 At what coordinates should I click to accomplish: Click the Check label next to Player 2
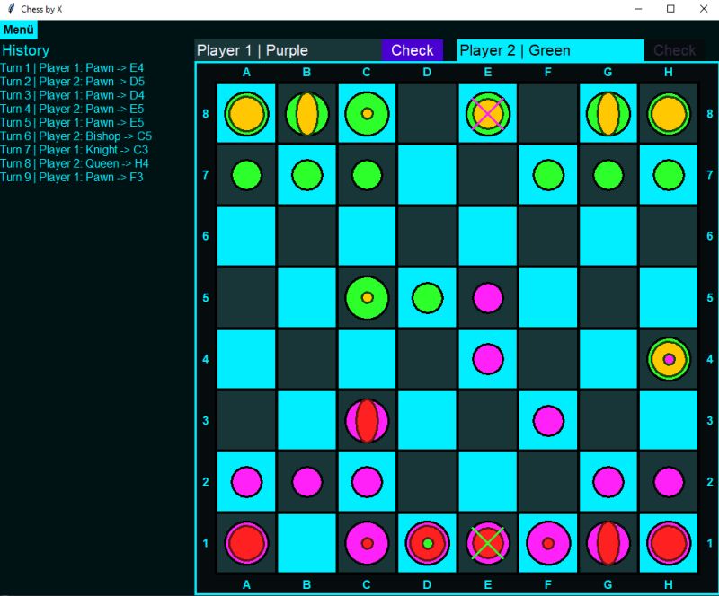point(675,50)
